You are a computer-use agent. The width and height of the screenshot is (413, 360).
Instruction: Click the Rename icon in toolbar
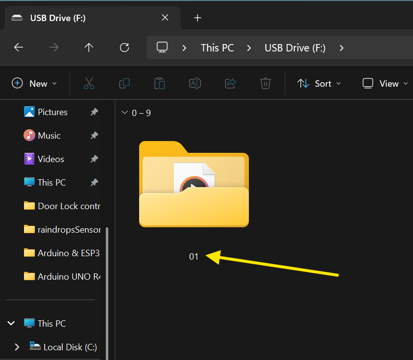coord(195,83)
